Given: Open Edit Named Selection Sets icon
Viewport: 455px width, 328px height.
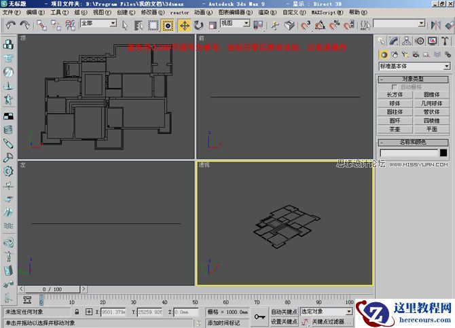Looking at the screenshot, I should click(365, 25).
